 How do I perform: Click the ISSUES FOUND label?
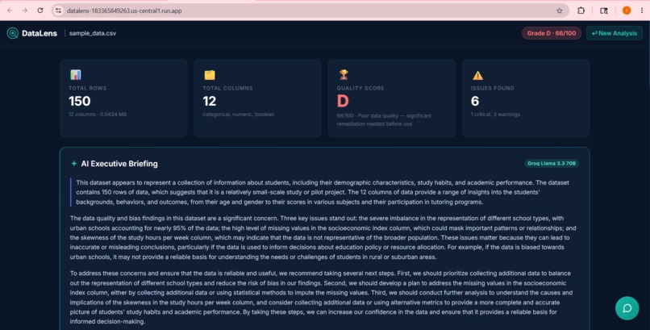tap(493, 88)
